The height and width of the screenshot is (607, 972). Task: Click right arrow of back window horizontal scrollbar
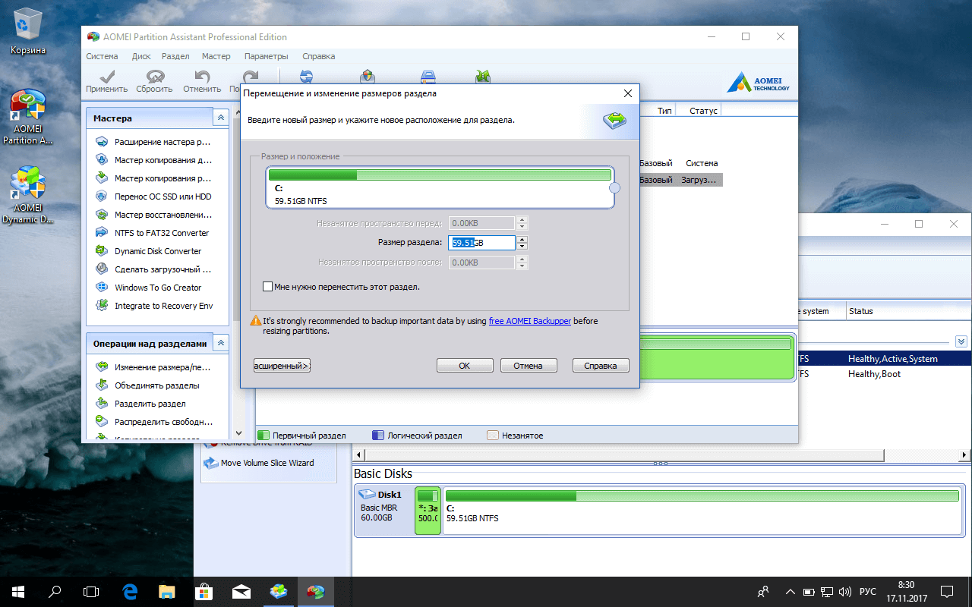coord(966,454)
